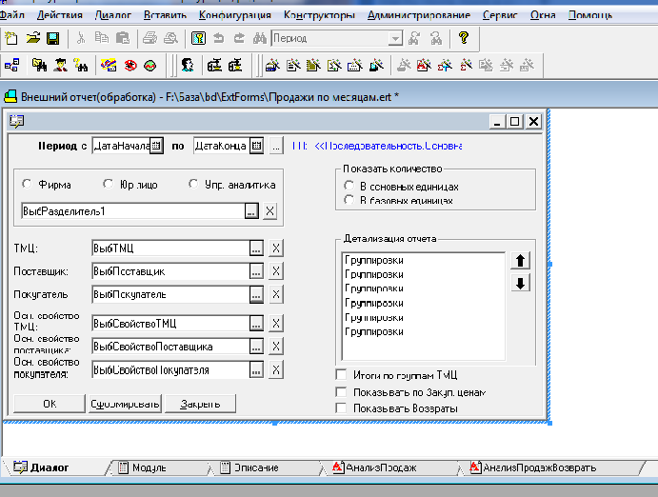Open calendar picker next to ДатаНачала

click(x=155, y=146)
